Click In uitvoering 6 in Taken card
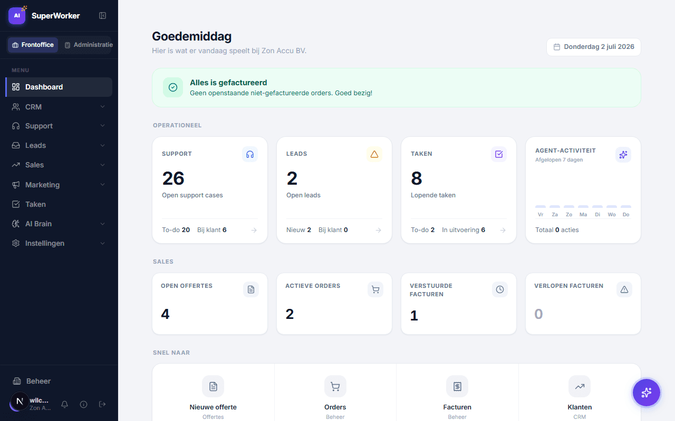The image size is (675, 421). click(x=464, y=230)
